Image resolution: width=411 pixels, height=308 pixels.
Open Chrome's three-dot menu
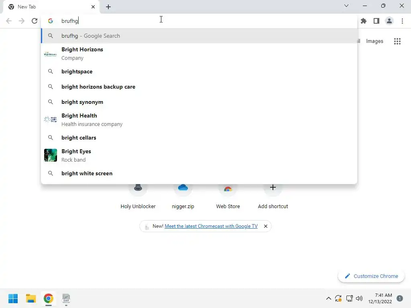coord(402,21)
